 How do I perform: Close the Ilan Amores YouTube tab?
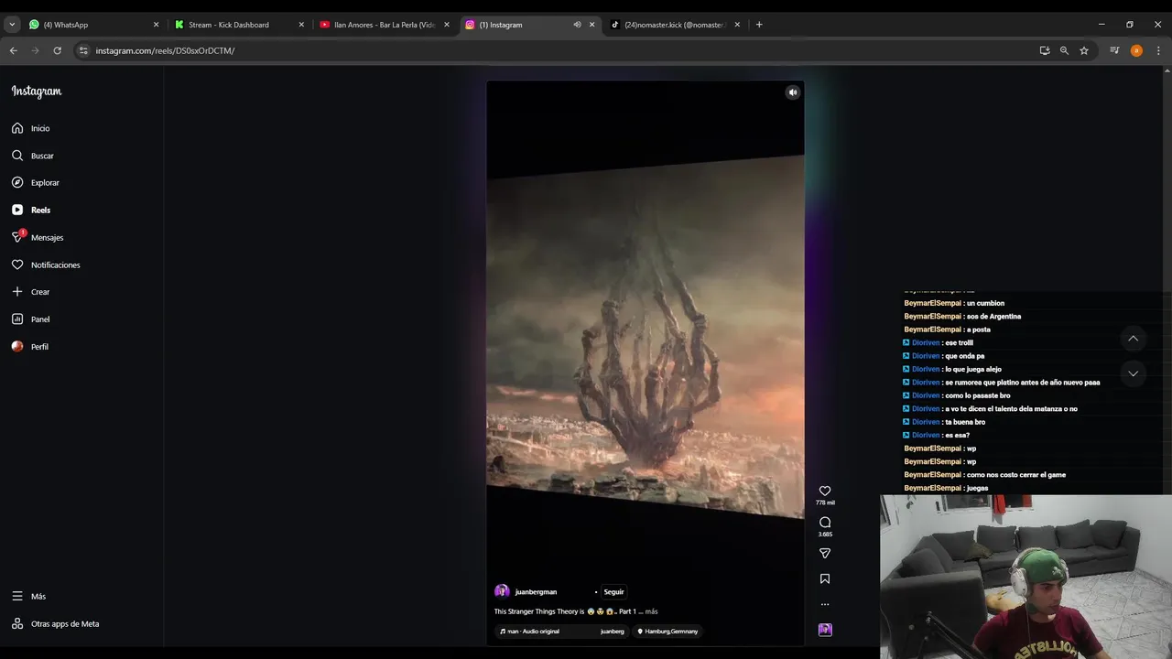click(447, 25)
